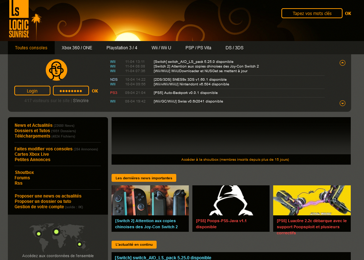Viewport: 364px width, 260px height.
Task: Go to the DS / 3DS tab
Action: coord(234,48)
